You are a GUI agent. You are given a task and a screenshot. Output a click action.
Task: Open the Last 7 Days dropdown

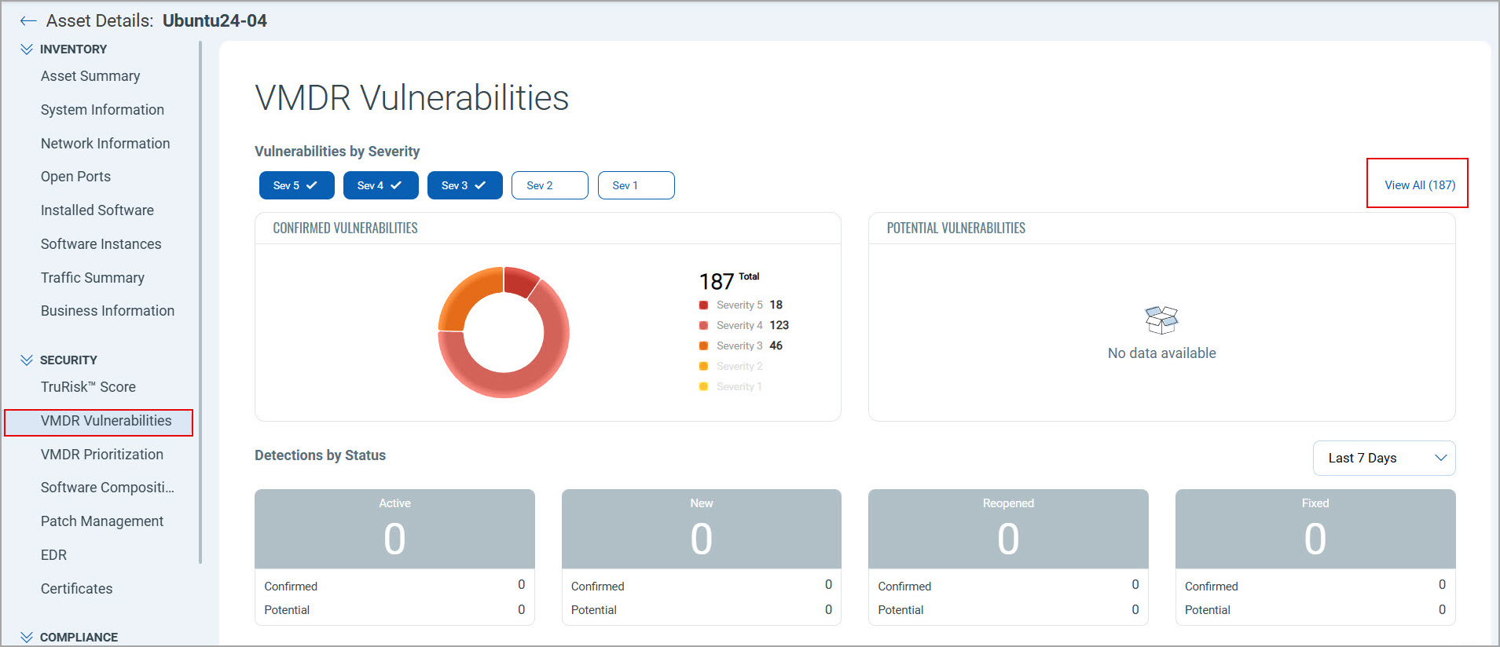pyautogui.click(x=1383, y=458)
